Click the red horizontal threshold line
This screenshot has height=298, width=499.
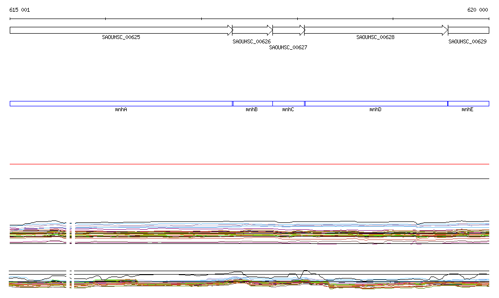[x=249, y=164]
